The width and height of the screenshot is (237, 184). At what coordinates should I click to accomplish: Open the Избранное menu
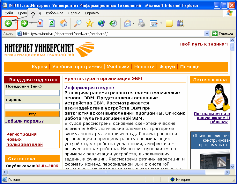pos(55,13)
